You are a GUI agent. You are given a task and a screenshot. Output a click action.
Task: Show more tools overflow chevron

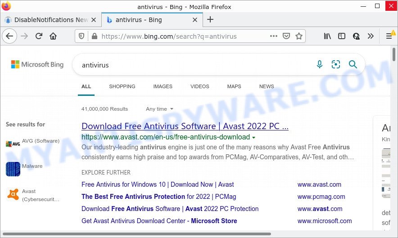371,36
